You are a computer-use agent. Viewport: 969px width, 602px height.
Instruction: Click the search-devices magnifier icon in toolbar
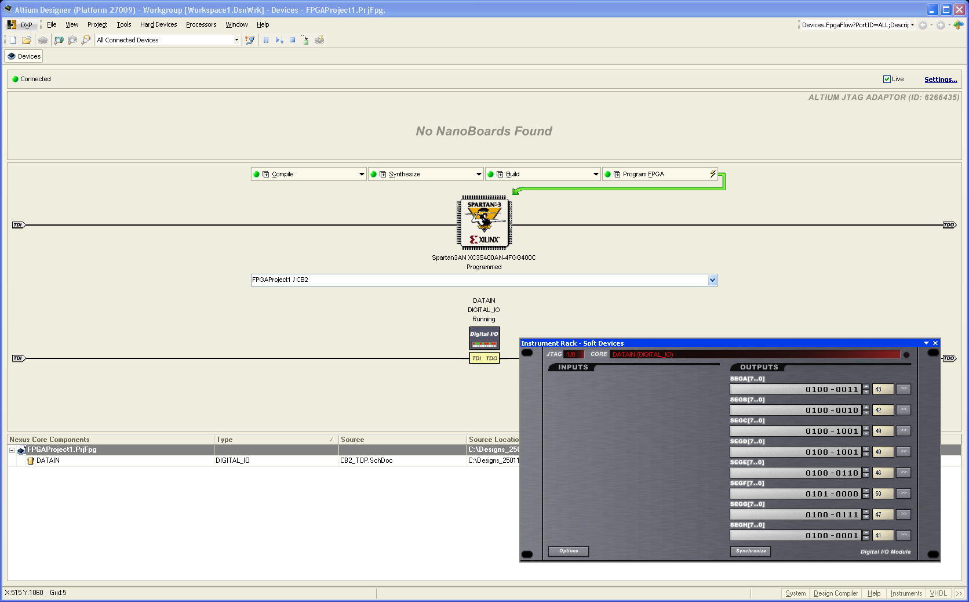coord(86,40)
